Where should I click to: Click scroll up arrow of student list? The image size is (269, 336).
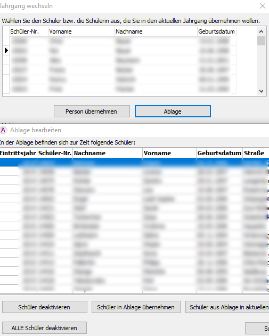coord(261,31)
